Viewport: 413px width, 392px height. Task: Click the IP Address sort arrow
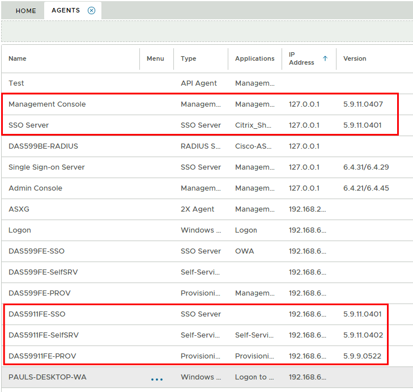(325, 58)
